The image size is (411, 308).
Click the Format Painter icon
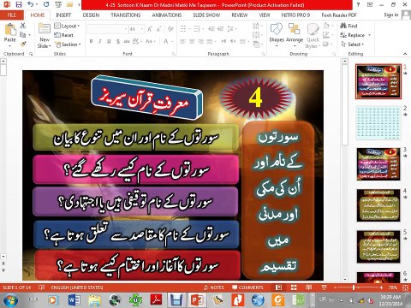(x=23, y=44)
